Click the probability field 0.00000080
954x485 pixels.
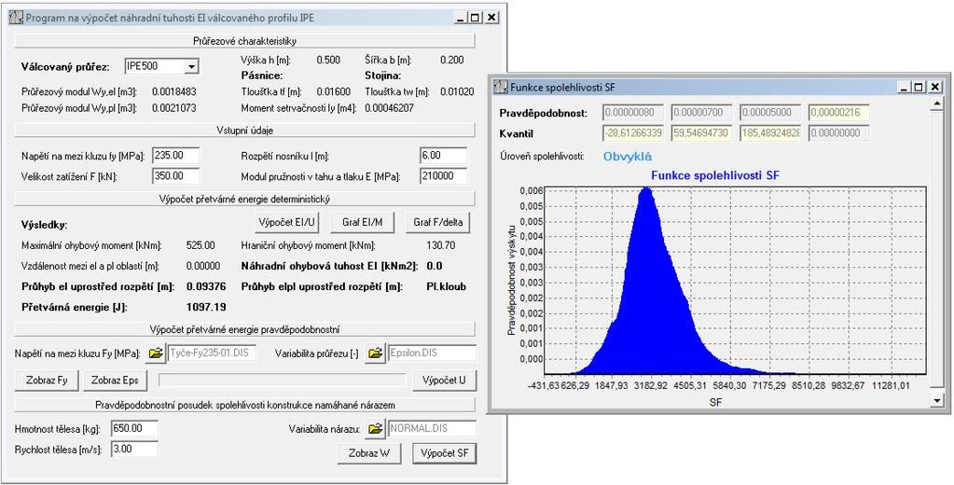(x=633, y=113)
